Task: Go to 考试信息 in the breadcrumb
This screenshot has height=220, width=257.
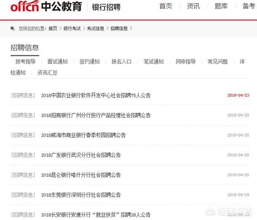Action: click(x=96, y=28)
